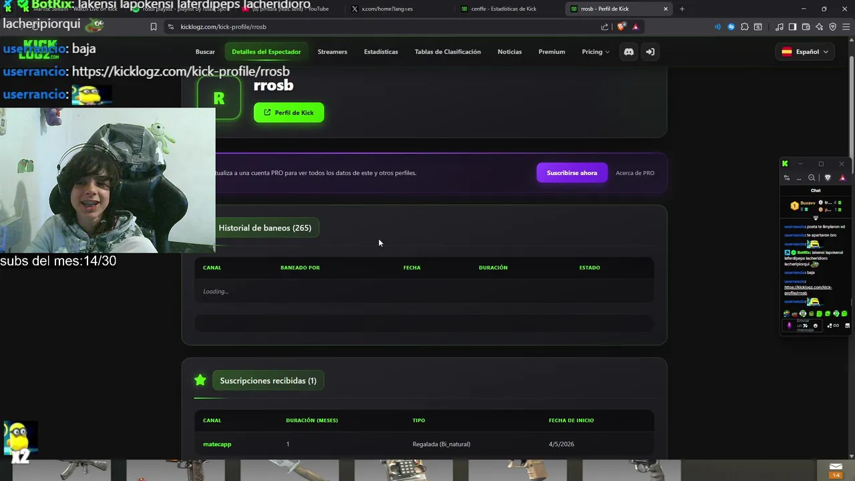Open Noticias page
Viewport: 855px width, 481px height.
click(510, 51)
